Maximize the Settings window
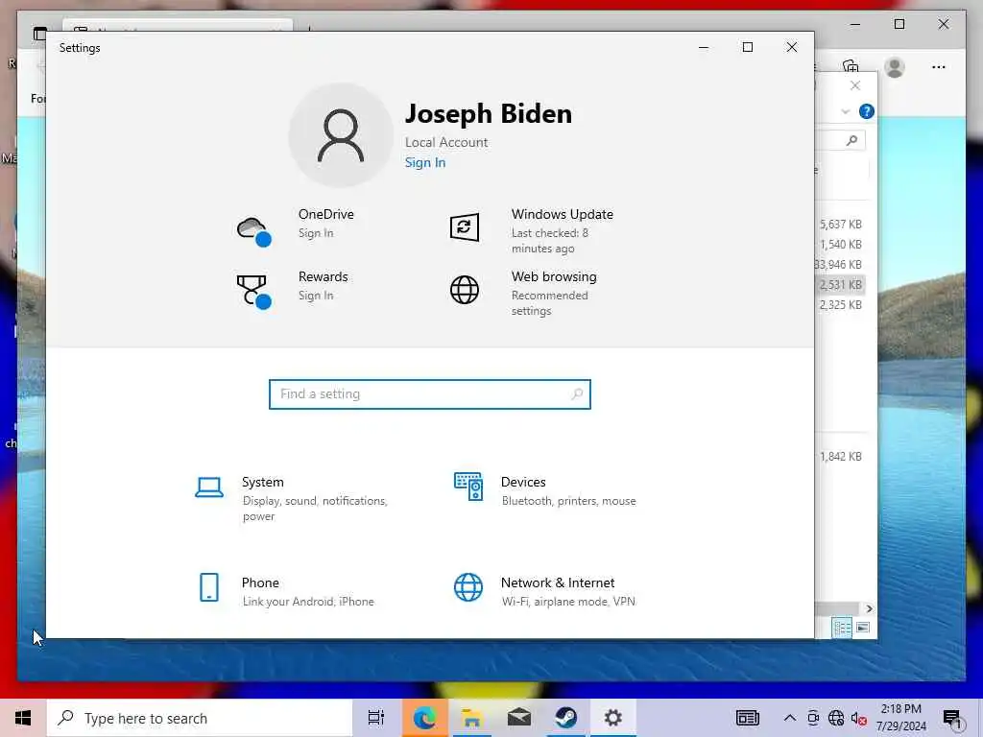Image resolution: width=983 pixels, height=737 pixels. pos(747,48)
